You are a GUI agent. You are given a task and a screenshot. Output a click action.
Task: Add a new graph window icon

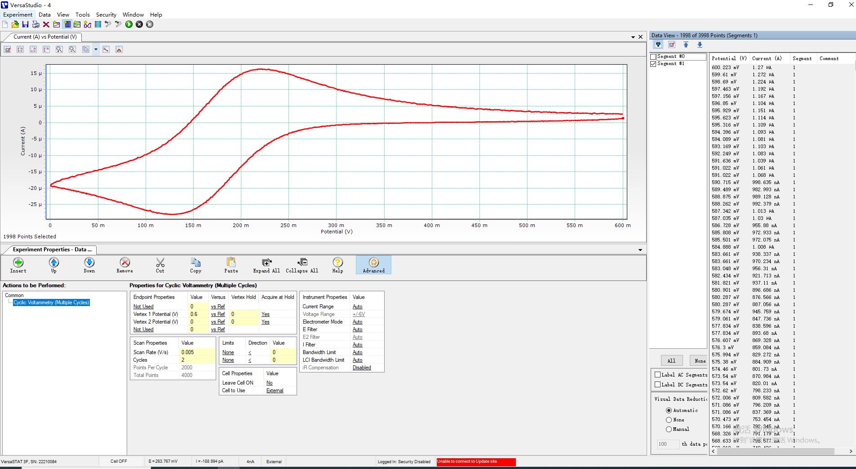[56, 24]
